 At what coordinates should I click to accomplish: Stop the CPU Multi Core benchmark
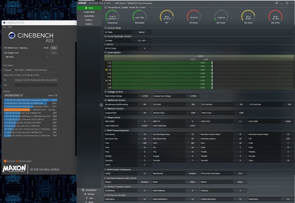54,48
